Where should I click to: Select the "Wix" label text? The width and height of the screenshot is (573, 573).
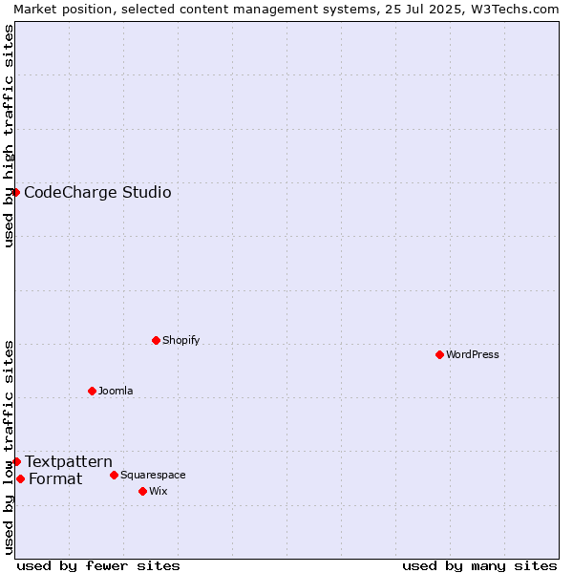click(x=159, y=491)
